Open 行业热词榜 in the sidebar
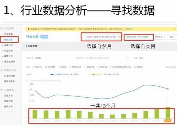The width and height of the screenshot is (177, 126). click(x=9, y=76)
